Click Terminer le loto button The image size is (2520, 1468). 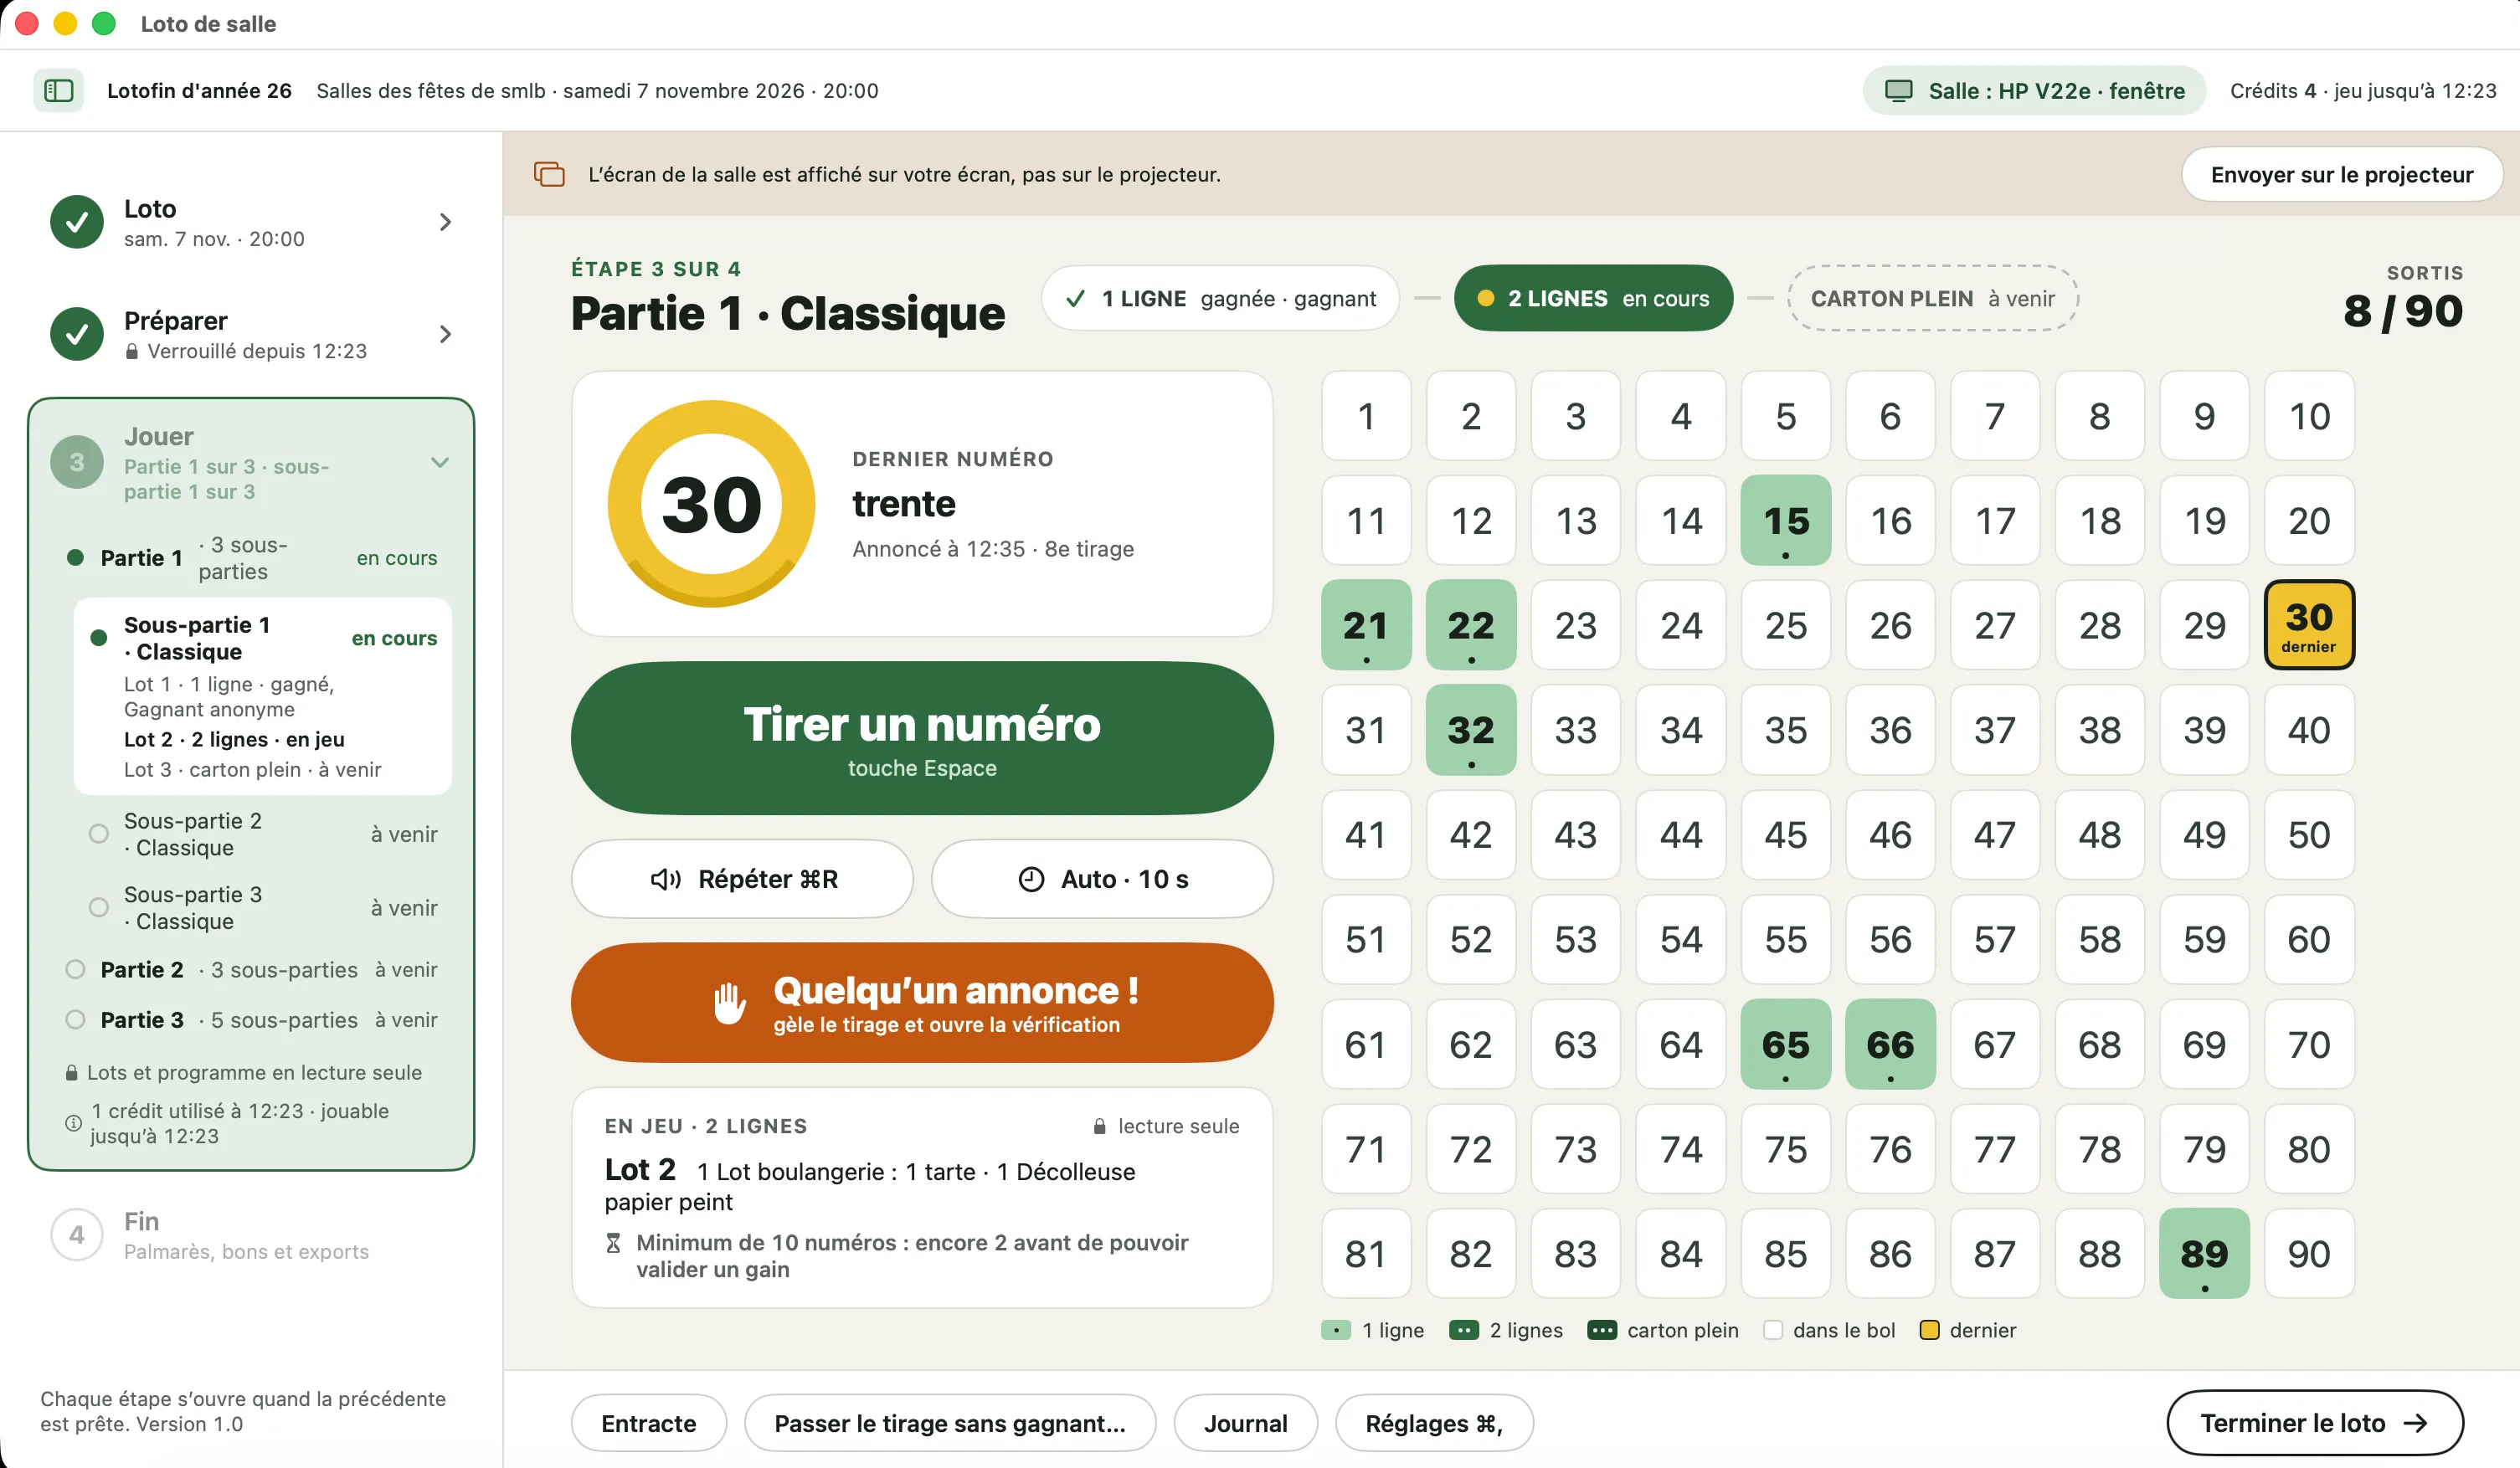(x=2314, y=1423)
